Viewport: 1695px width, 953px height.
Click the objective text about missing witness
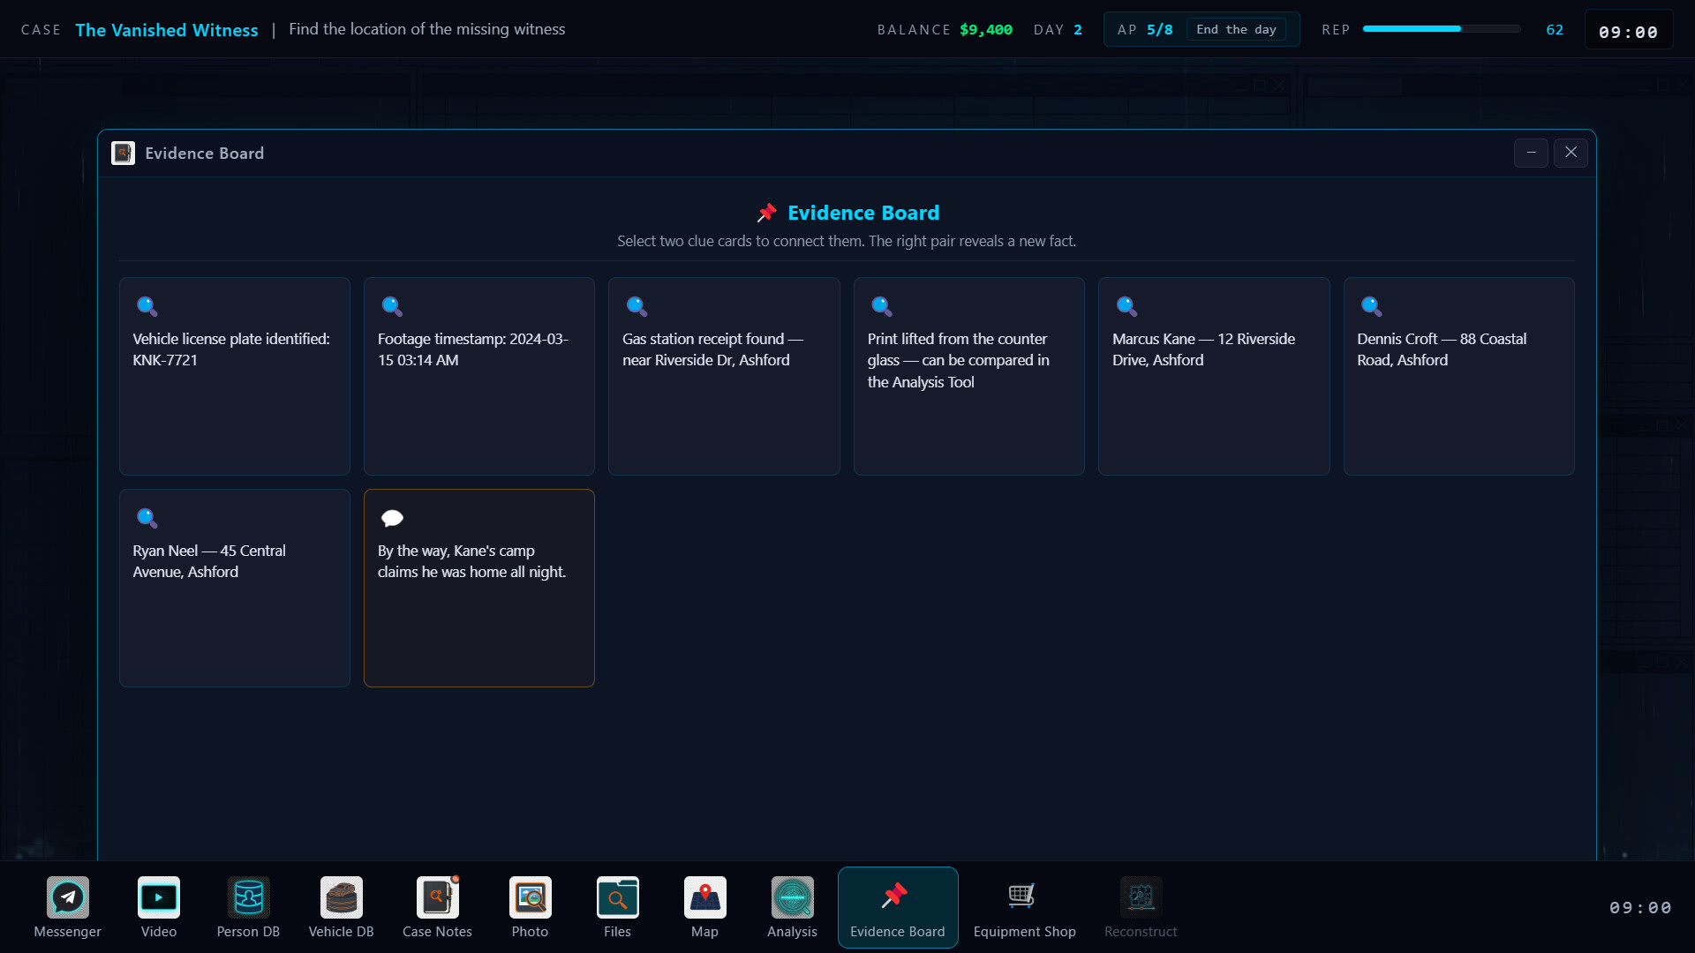(427, 29)
